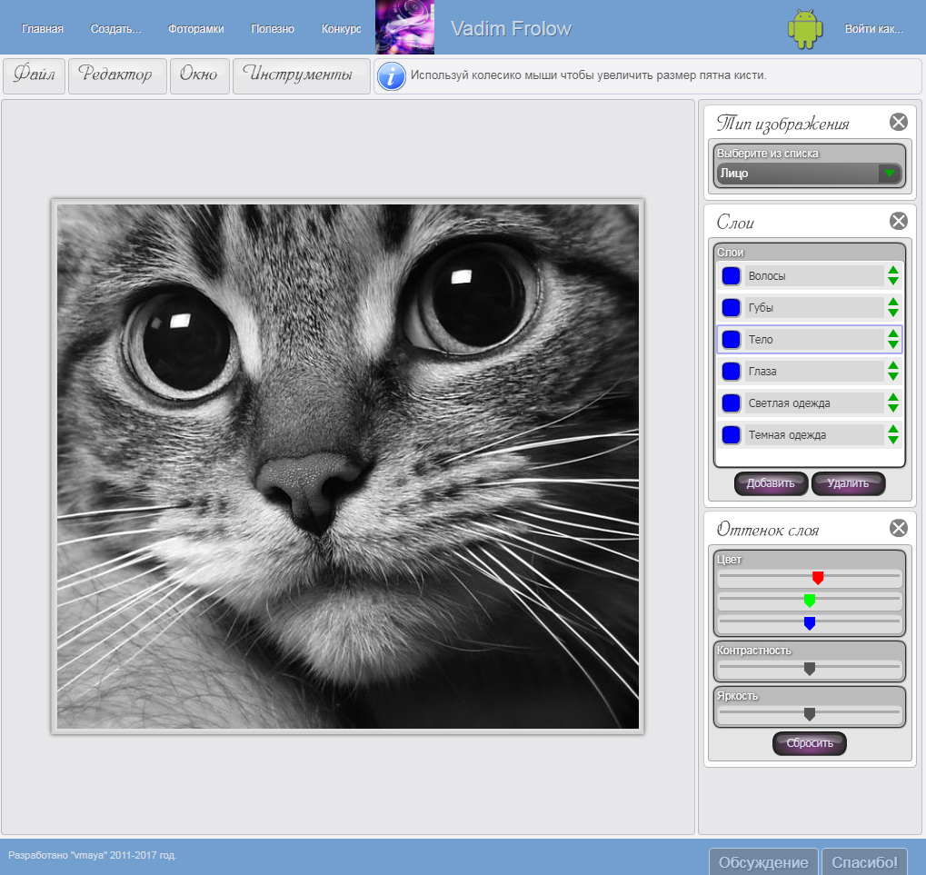Close the Слои panel

click(x=898, y=221)
